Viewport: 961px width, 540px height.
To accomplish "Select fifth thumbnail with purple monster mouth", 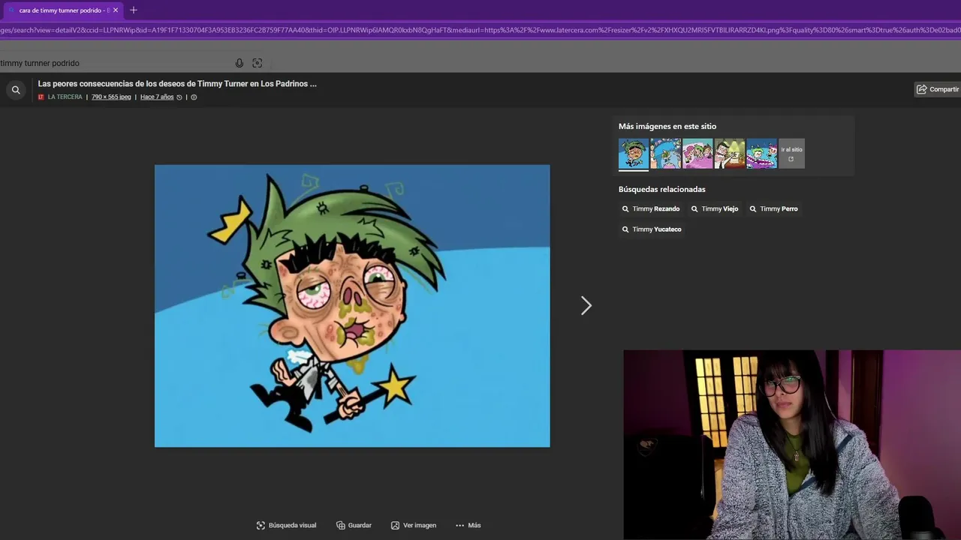I will [761, 153].
